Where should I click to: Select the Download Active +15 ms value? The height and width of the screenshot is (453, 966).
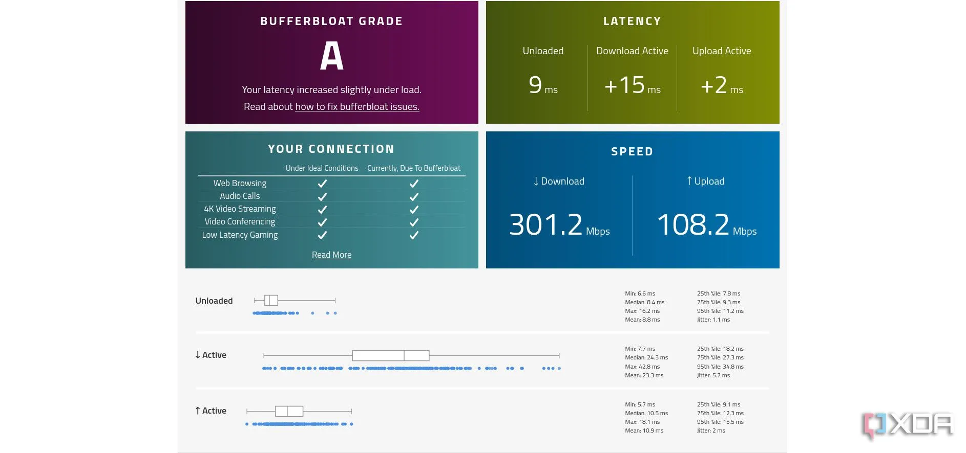(632, 85)
